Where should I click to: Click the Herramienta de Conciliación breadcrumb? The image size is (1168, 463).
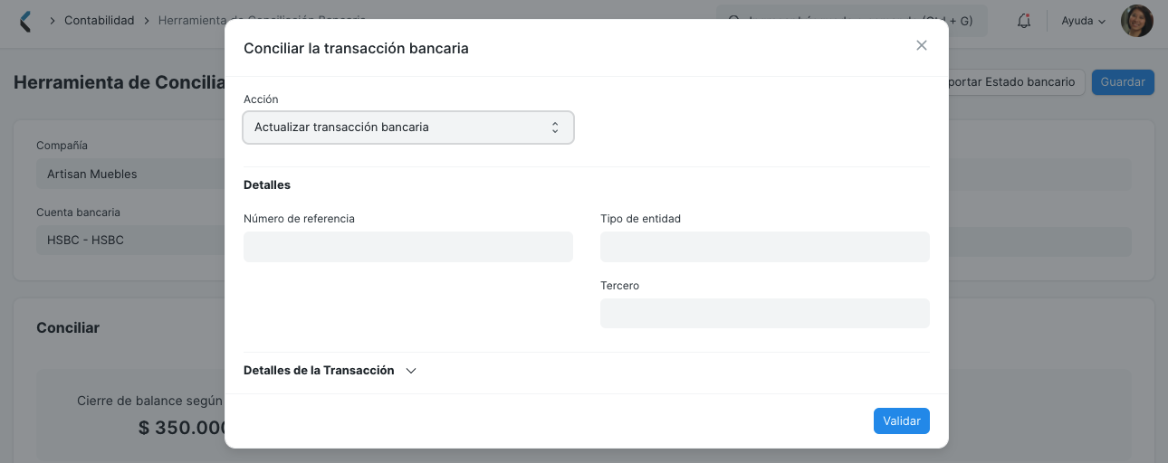point(263,20)
